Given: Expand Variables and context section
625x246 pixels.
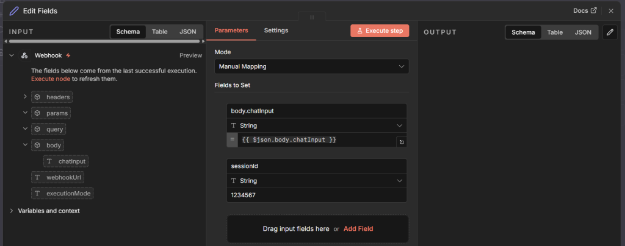Looking at the screenshot, I should click(12, 211).
